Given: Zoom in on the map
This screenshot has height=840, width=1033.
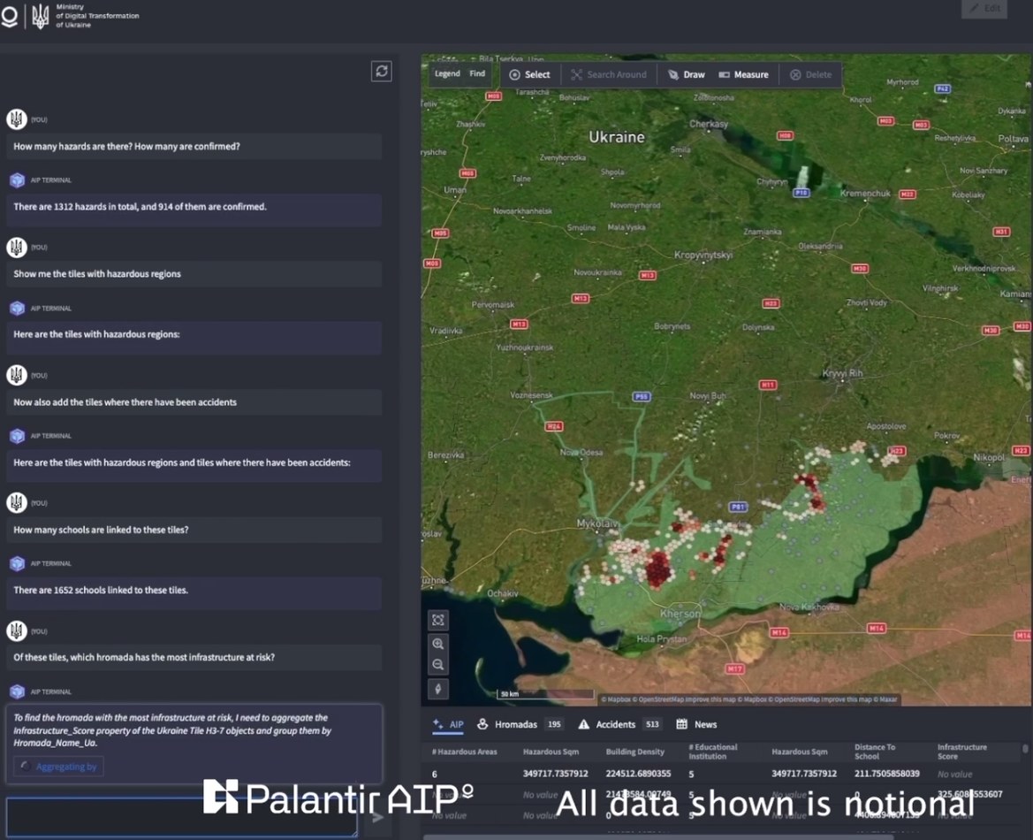Looking at the screenshot, I should coord(438,644).
